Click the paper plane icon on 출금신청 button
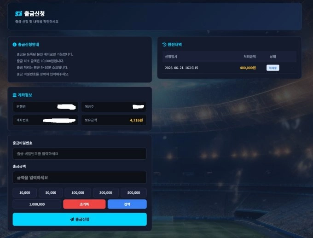Viewport: 313px width, 238px height. point(72,219)
